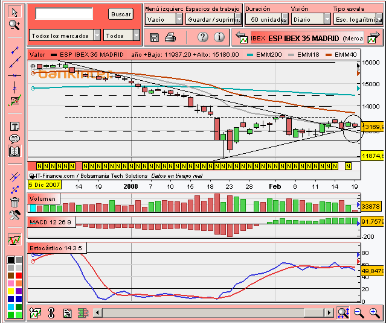Click the EMM40 legend entry

tap(341, 54)
